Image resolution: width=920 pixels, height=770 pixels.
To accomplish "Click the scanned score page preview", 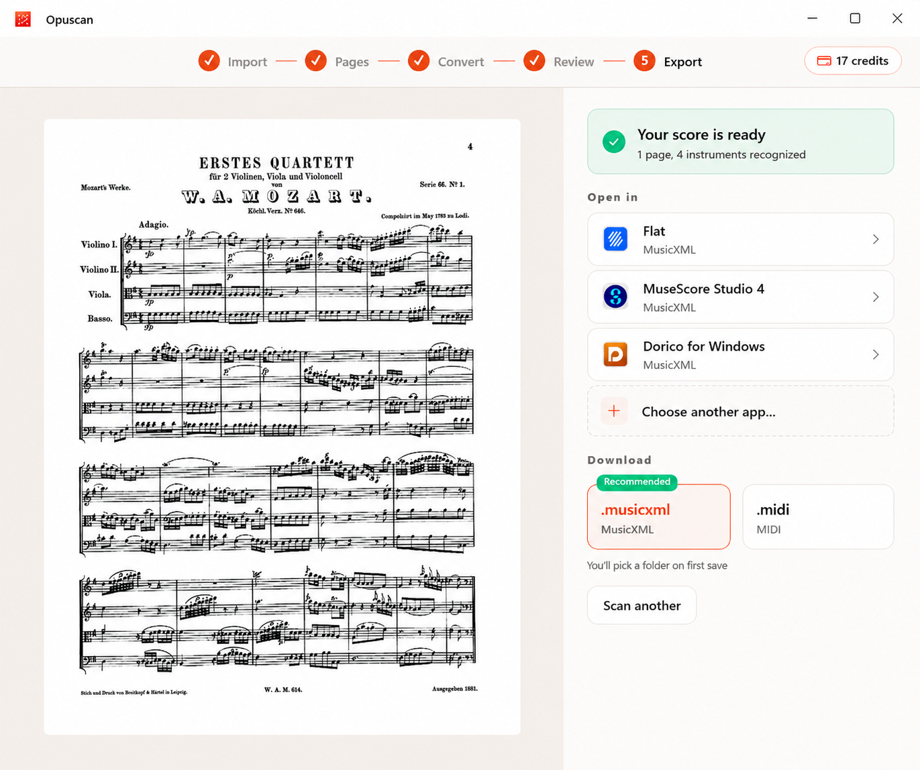I will pyautogui.click(x=283, y=427).
